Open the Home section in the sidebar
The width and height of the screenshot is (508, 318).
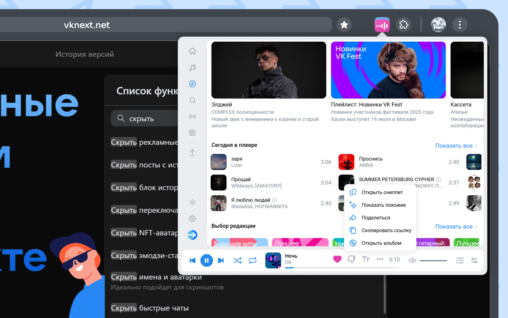[x=192, y=51]
